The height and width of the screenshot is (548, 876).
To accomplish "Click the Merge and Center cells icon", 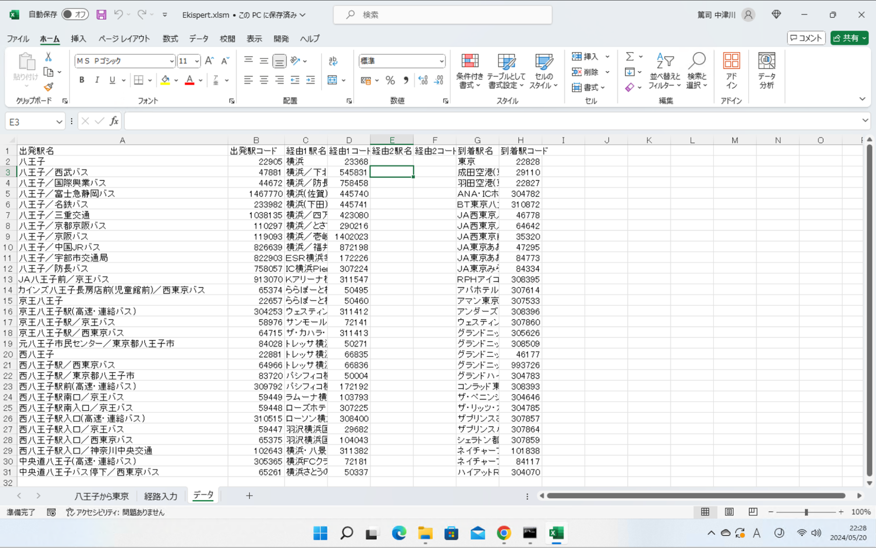I will click(332, 80).
